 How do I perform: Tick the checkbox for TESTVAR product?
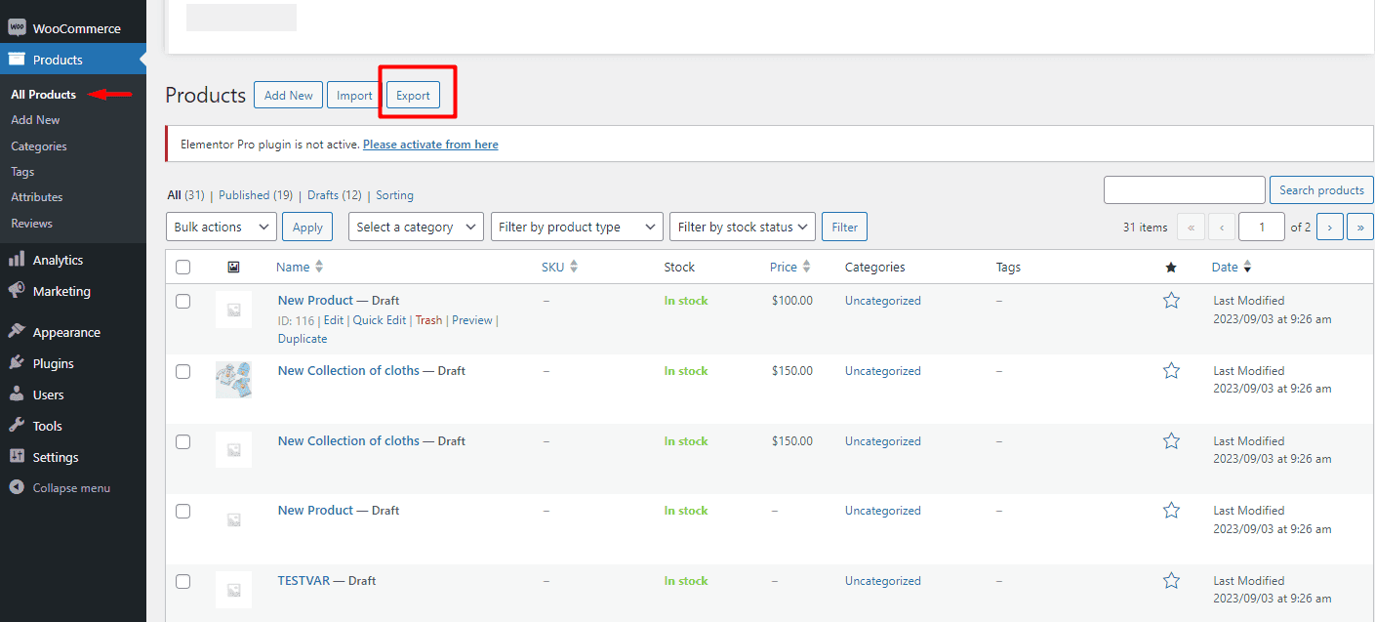click(x=182, y=581)
